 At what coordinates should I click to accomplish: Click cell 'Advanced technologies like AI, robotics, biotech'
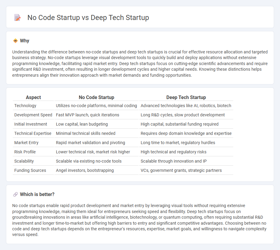coord(186,106)
